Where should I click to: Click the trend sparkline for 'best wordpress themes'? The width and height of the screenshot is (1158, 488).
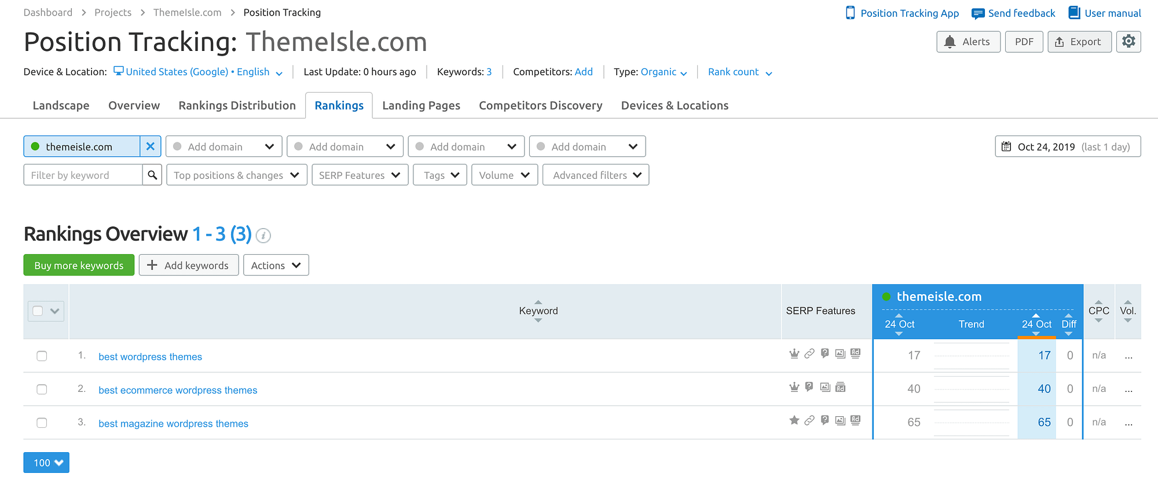tap(972, 355)
